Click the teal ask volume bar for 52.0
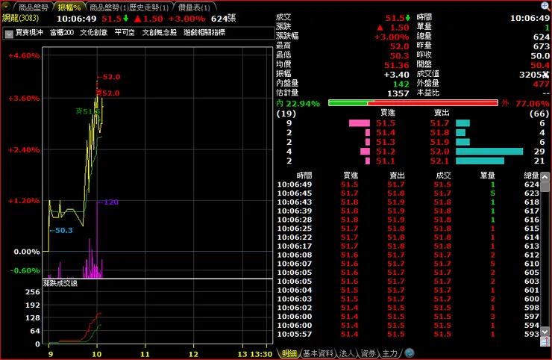The height and width of the screenshot is (360, 552). 489,152
